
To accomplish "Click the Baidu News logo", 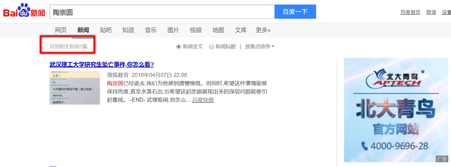I will pos(24,11).
